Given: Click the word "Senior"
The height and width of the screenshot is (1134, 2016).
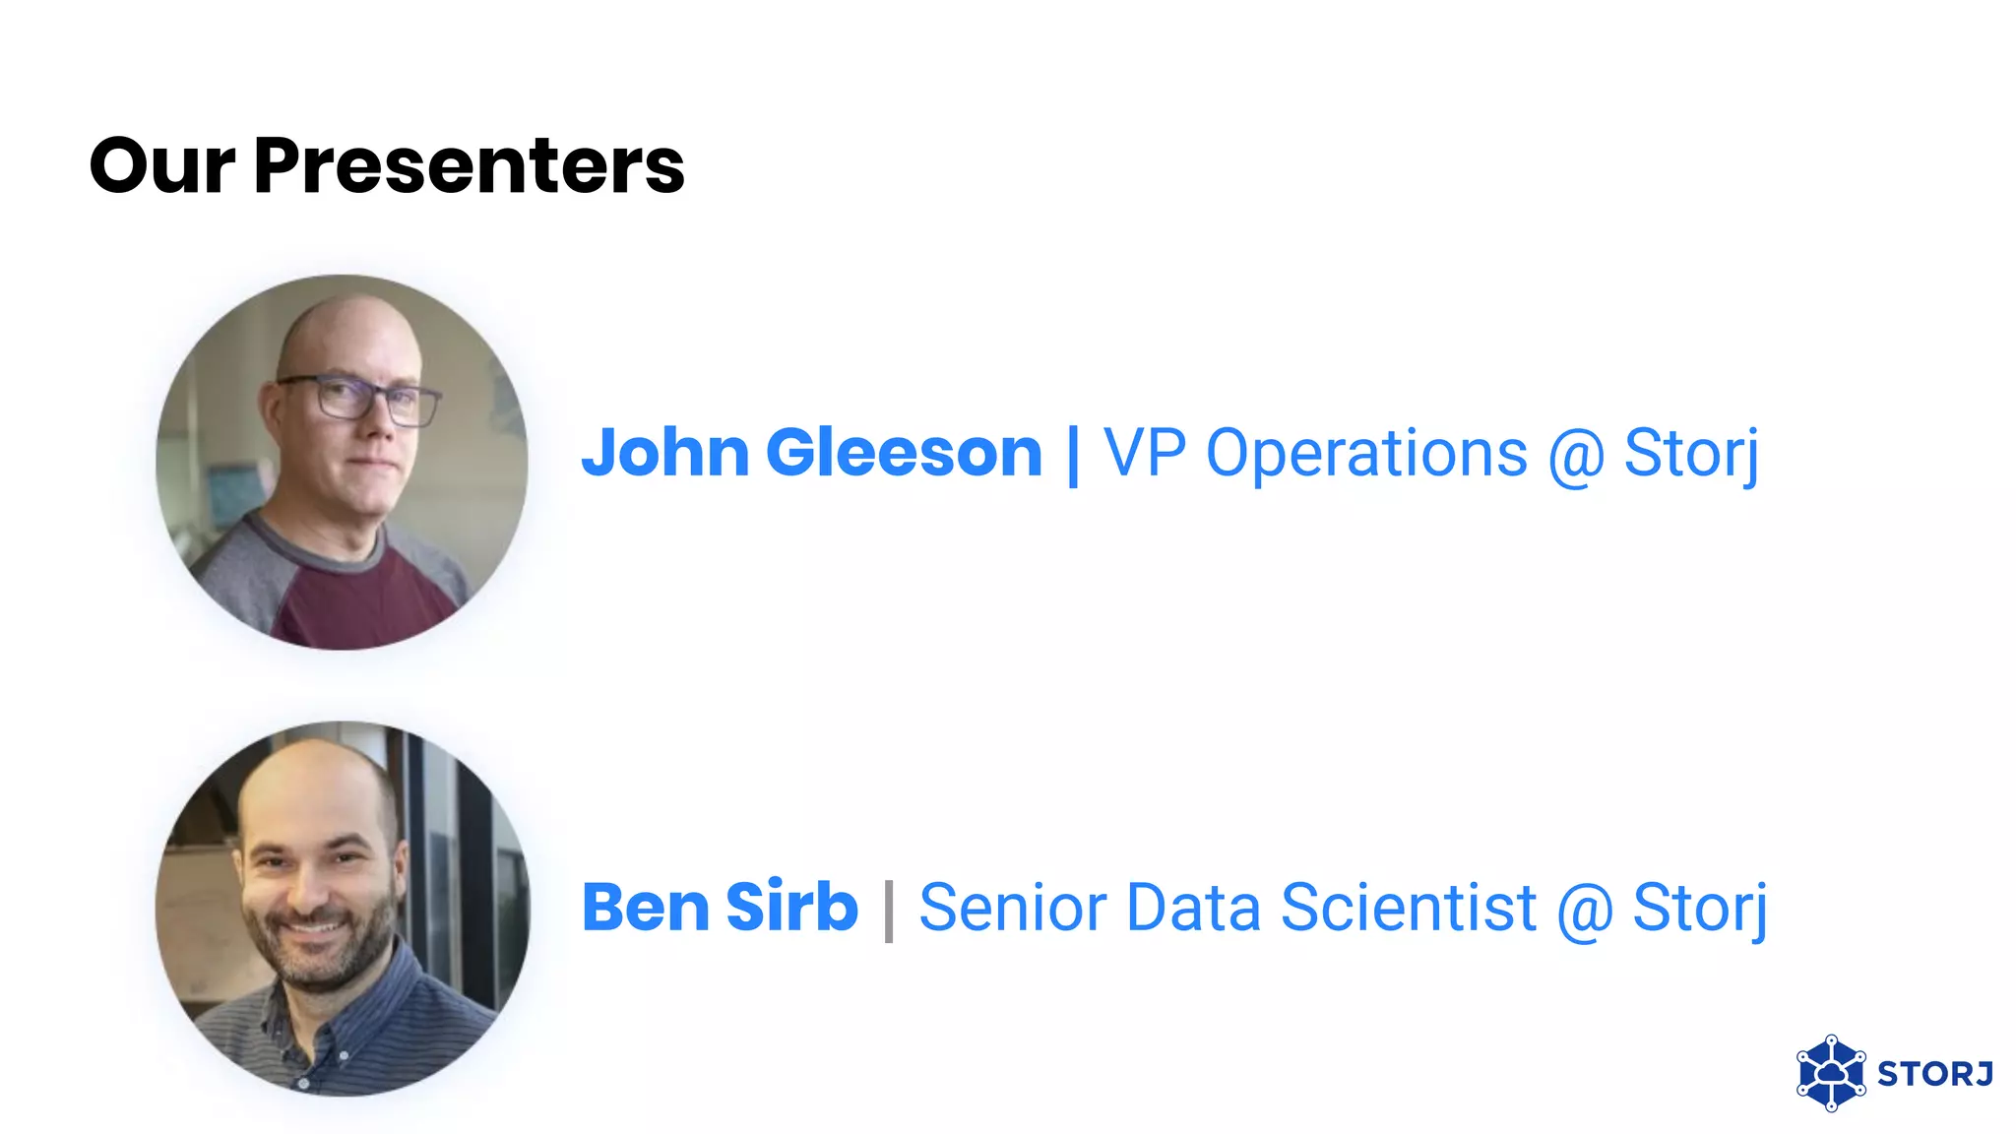Looking at the screenshot, I should click(x=1013, y=907).
